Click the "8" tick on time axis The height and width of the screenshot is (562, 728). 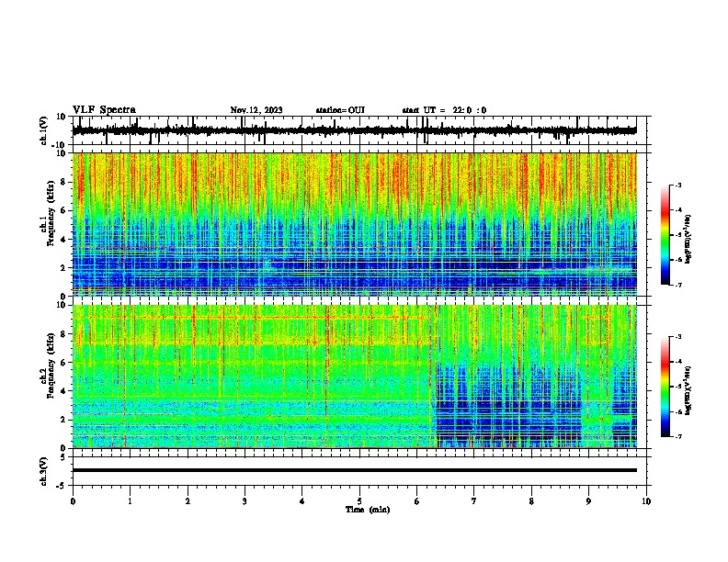click(531, 501)
